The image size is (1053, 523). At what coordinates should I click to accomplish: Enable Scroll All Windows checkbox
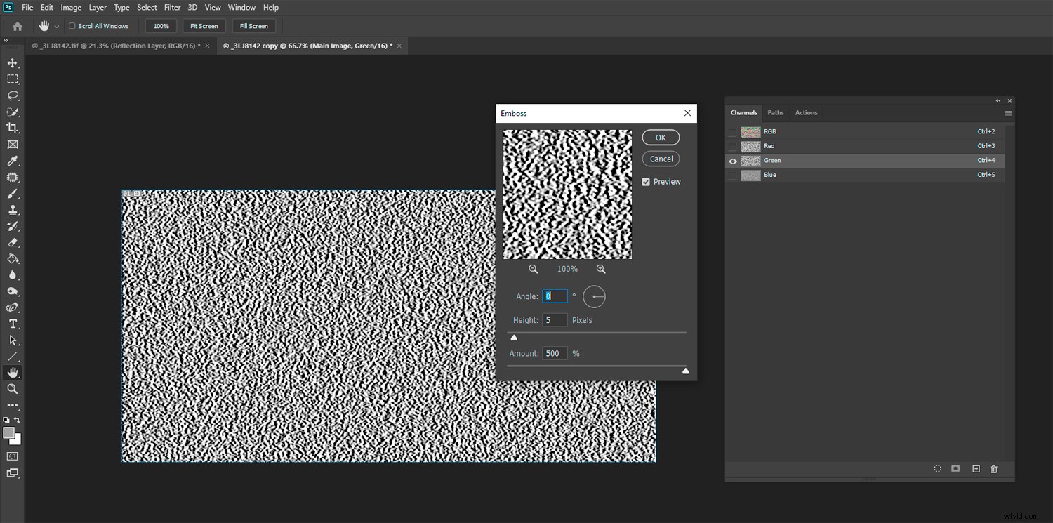[72, 26]
